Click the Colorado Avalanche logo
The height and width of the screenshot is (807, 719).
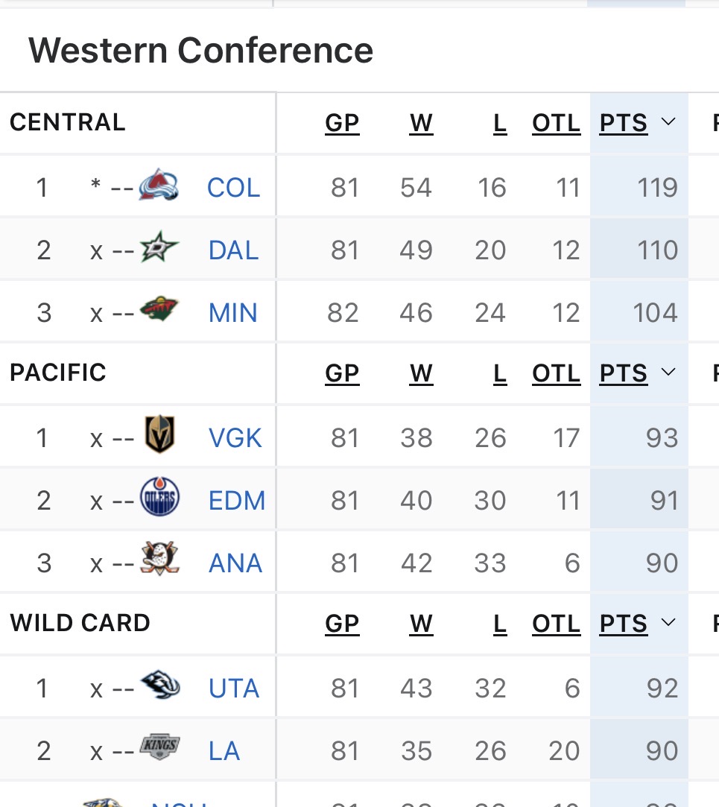[159, 186]
